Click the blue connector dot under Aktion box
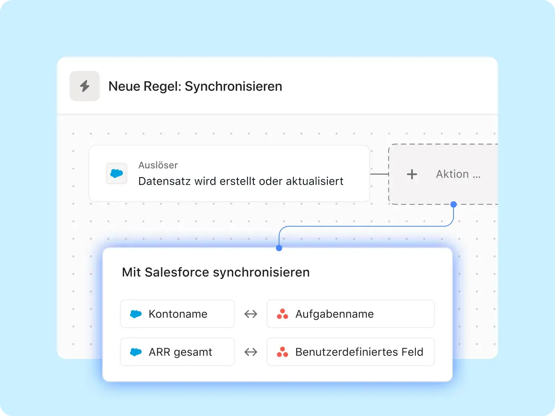This screenshot has width=555, height=416. 454,204
